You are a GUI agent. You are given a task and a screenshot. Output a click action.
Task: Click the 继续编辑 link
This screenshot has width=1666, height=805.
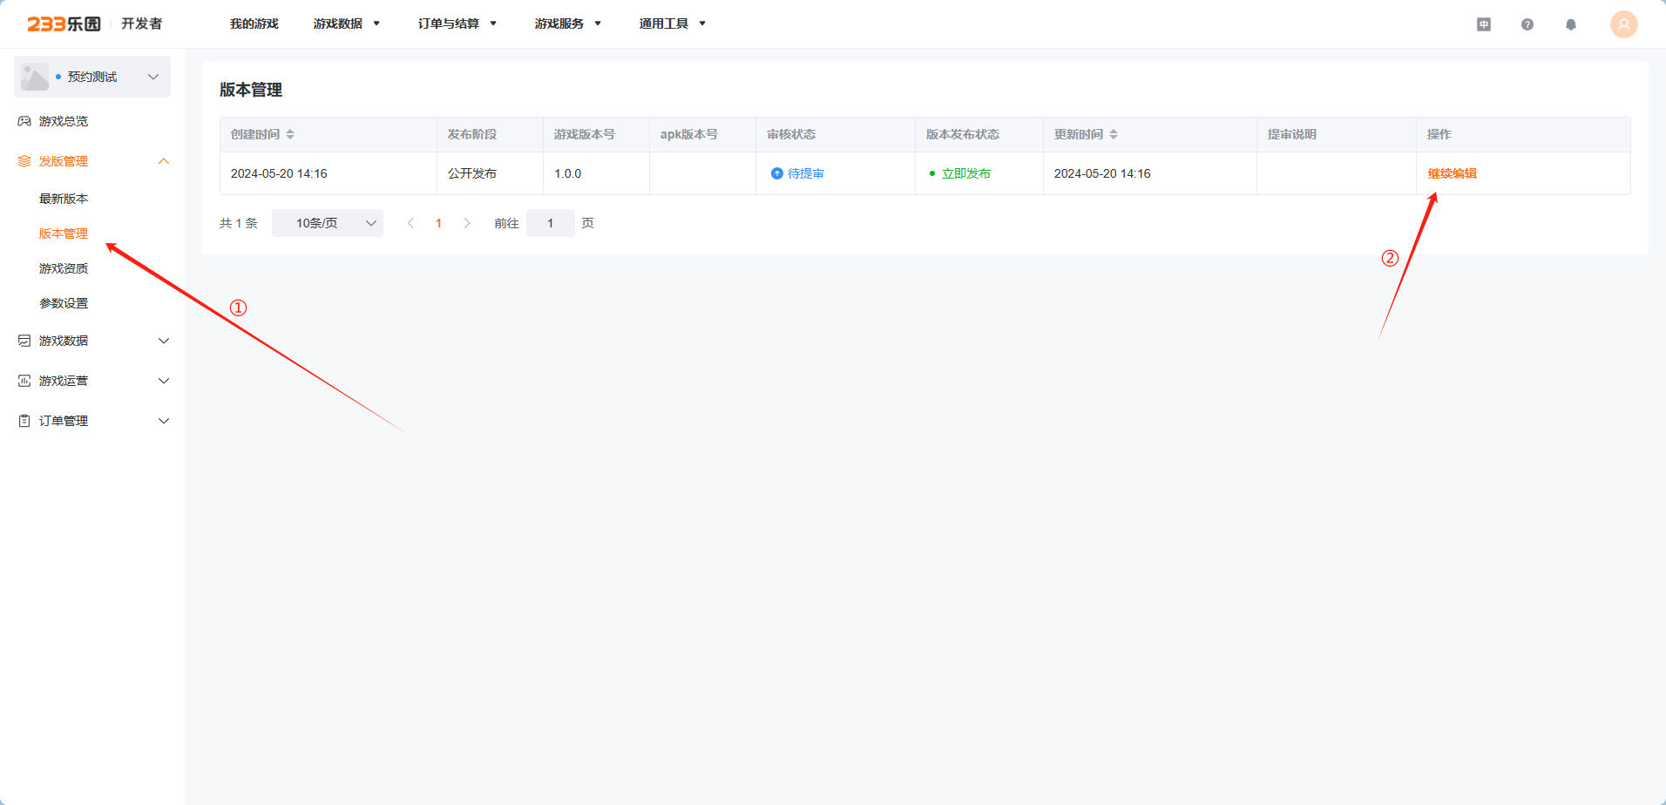click(1452, 173)
